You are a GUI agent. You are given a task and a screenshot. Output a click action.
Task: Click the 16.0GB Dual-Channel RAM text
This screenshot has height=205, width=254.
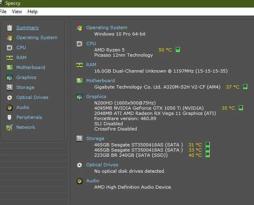pos(161,71)
